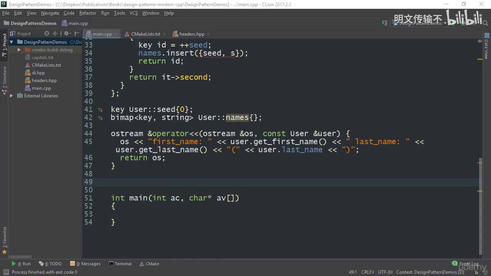Image resolution: width=491 pixels, height=276 pixels.
Task: Open the TODO tool window button
Action: (50, 264)
